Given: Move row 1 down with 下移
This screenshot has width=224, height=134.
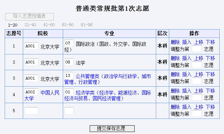Looking at the screenshot, I should (210, 42).
